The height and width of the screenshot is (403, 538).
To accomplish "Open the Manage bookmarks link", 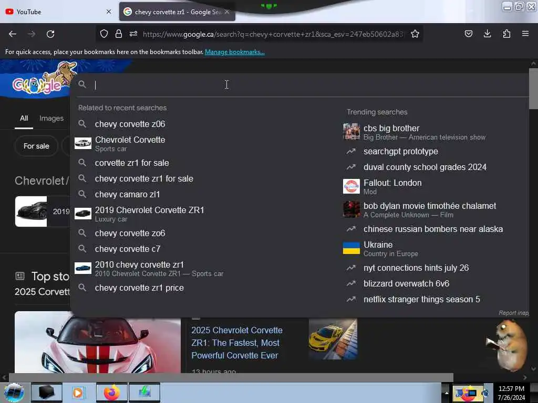I will pyautogui.click(x=235, y=52).
